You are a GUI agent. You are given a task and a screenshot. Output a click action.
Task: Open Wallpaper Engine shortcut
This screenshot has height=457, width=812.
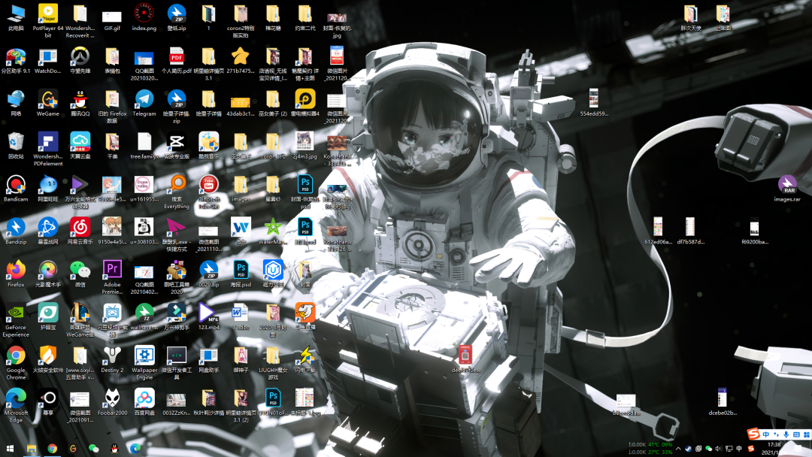coord(144,362)
